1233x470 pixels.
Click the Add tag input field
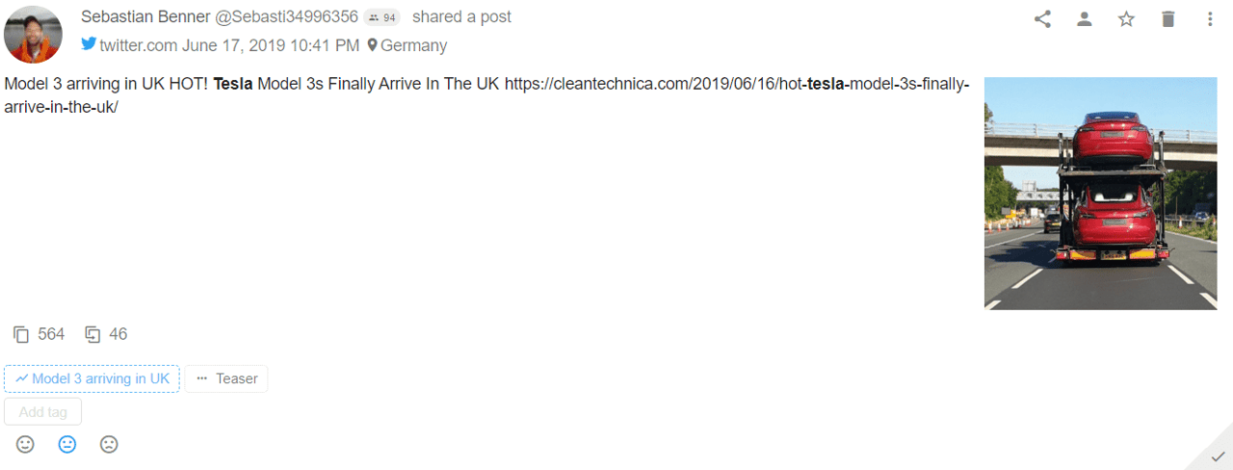point(42,412)
